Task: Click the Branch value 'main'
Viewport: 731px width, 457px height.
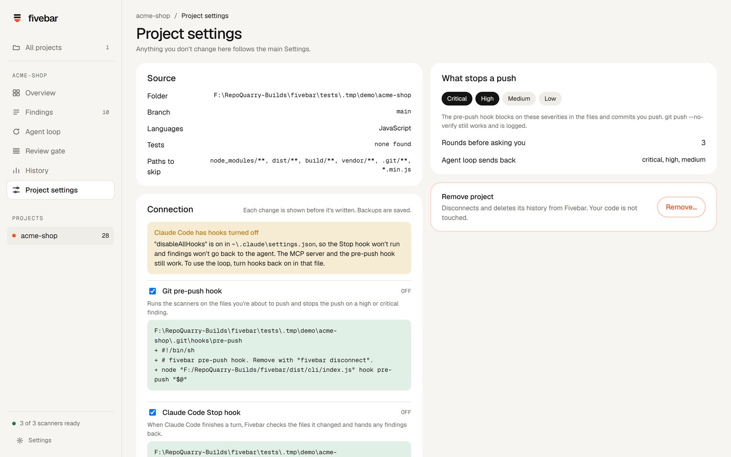Action: [404, 111]
